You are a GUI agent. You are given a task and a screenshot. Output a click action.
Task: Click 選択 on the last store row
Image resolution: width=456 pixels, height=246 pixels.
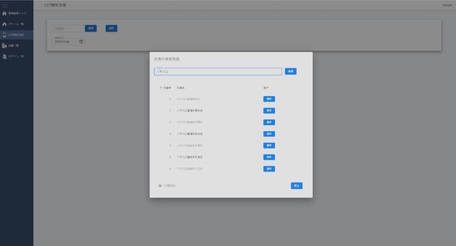269,169
